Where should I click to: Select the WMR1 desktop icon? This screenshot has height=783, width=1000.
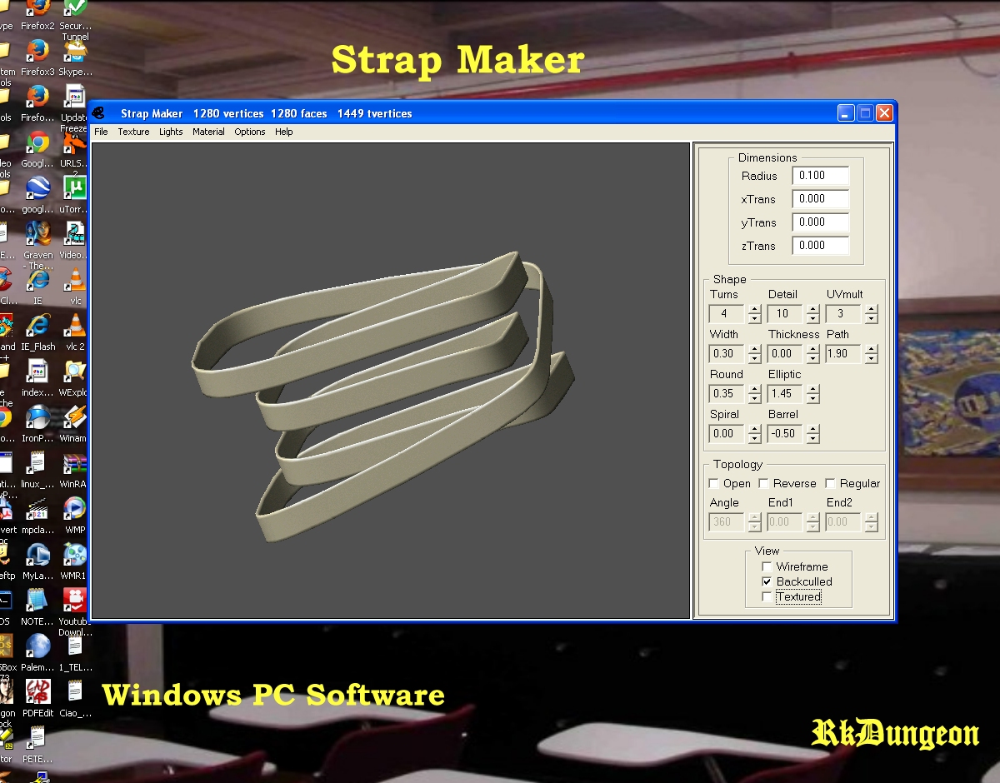coord(75,561)
